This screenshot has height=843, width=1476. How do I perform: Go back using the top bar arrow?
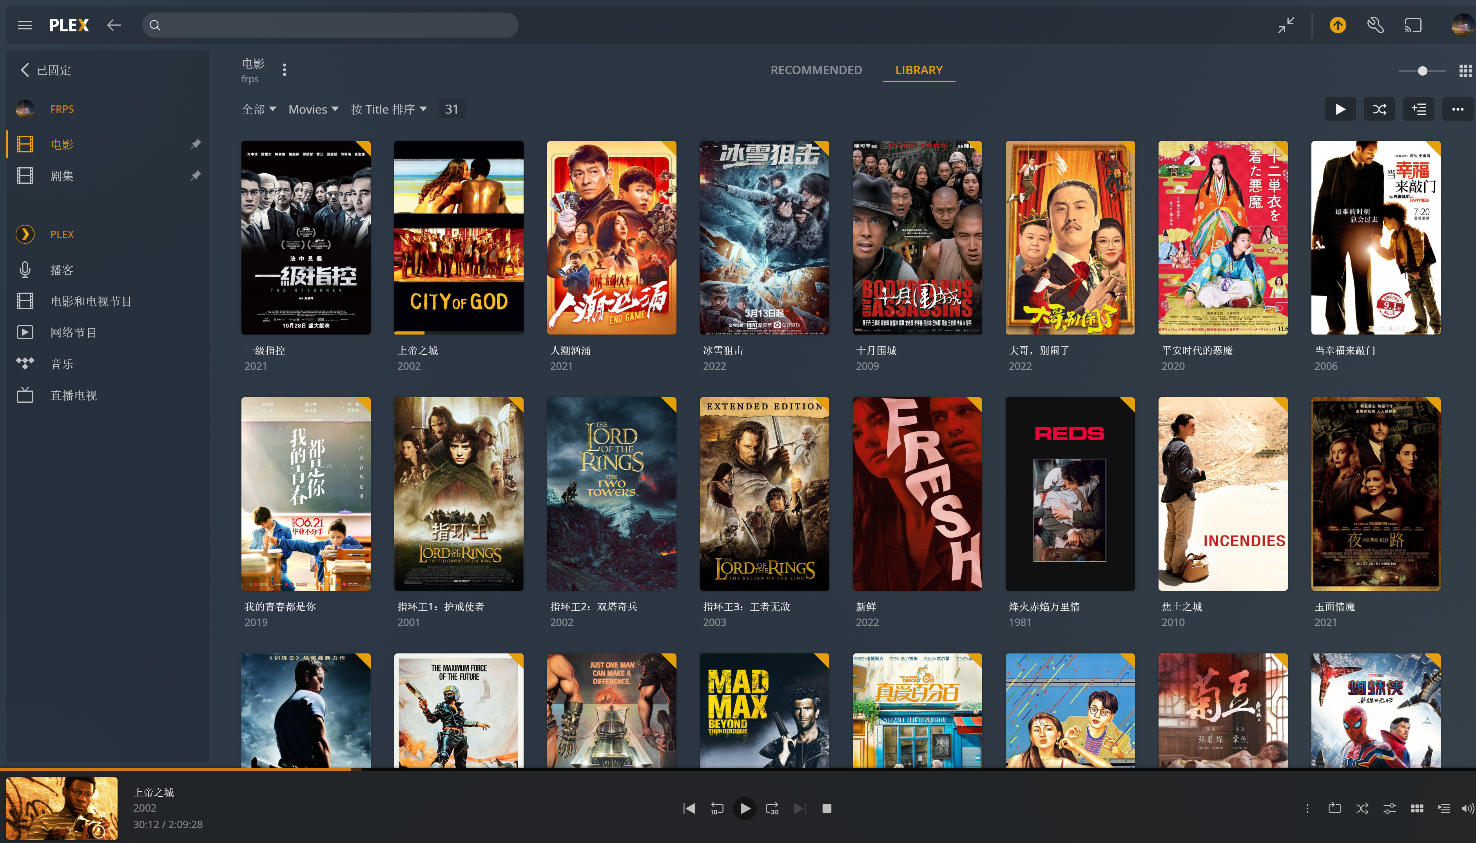(x=114, y=25)
